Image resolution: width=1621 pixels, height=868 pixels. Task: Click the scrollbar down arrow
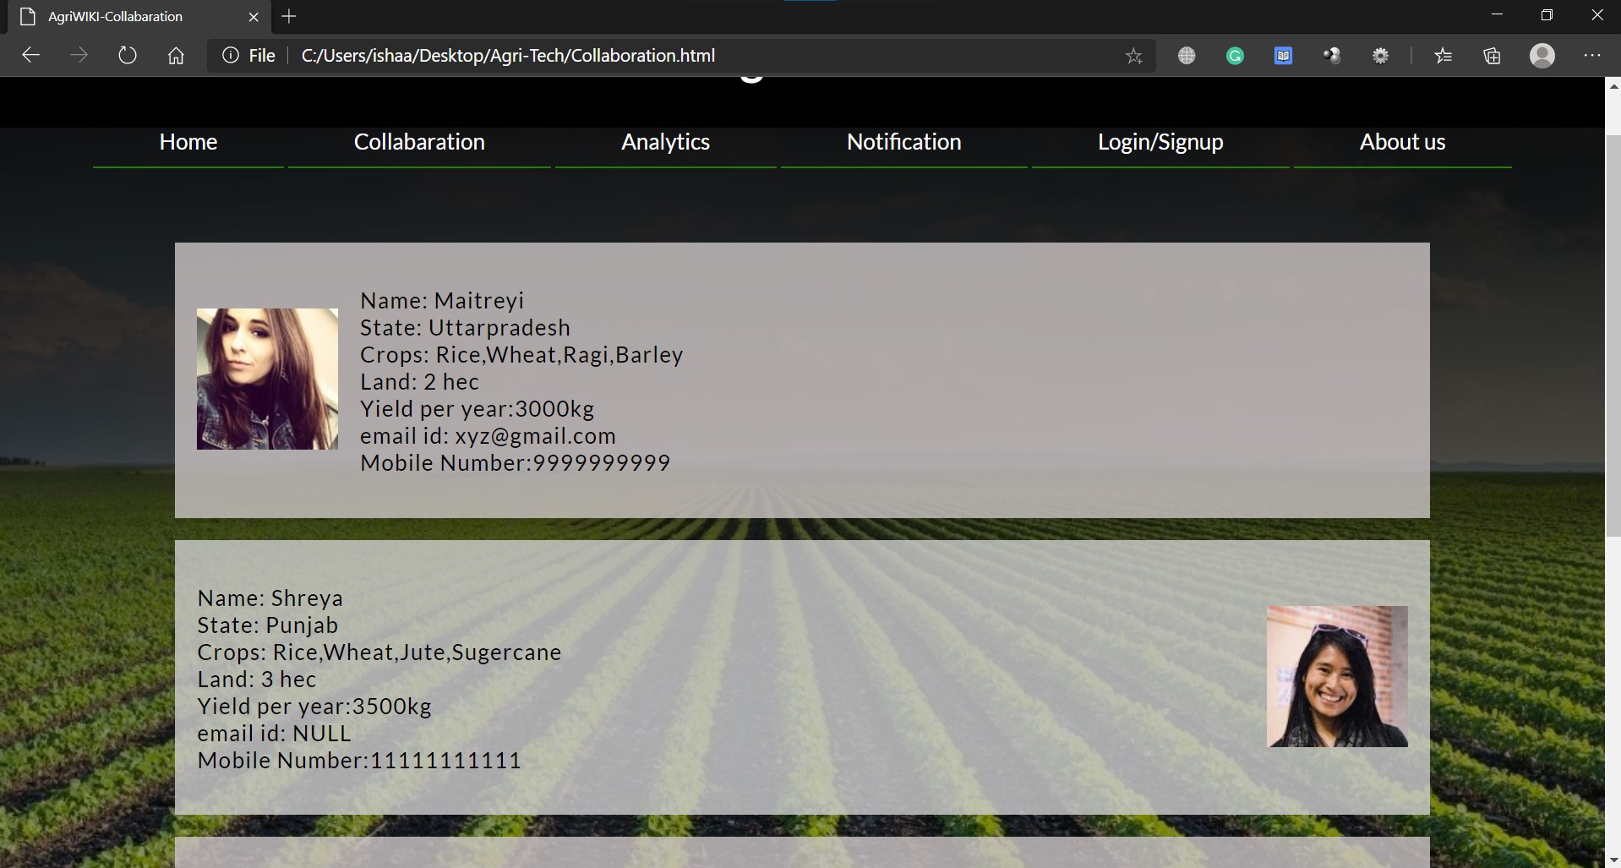(1613, 860)
